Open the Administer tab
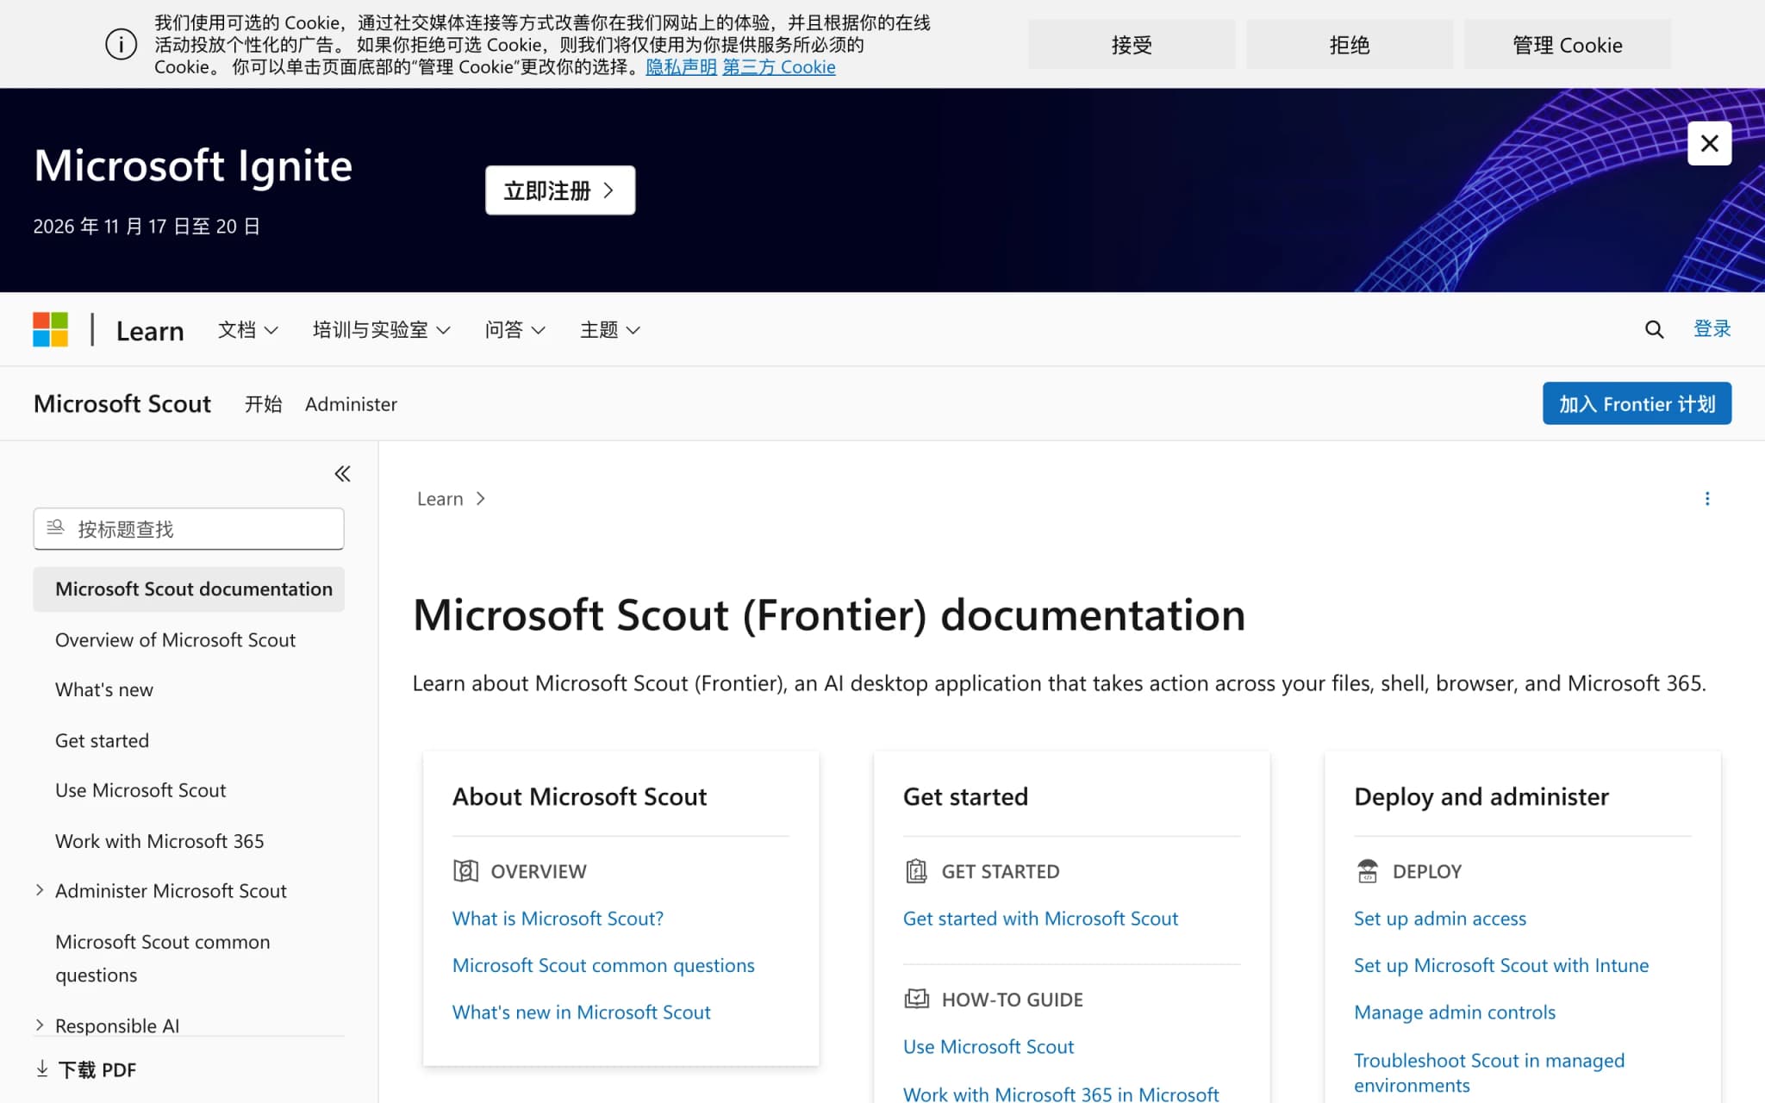This screenshot has width=1765, height=1103. tap(351, 404)
